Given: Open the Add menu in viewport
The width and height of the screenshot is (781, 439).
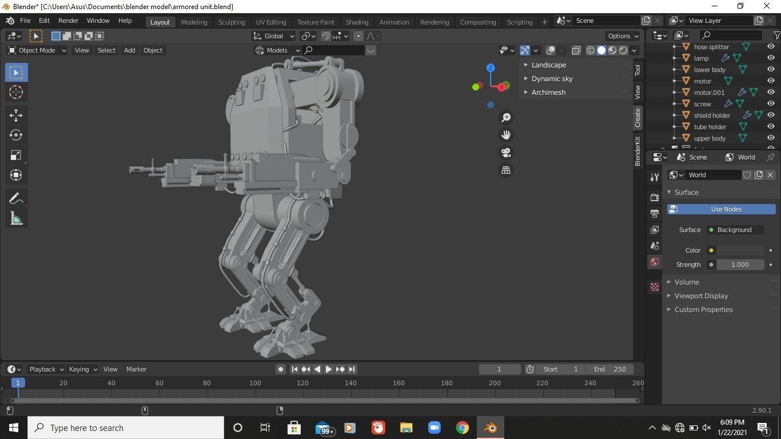Looking at the screenshot, I should [129, 50].
